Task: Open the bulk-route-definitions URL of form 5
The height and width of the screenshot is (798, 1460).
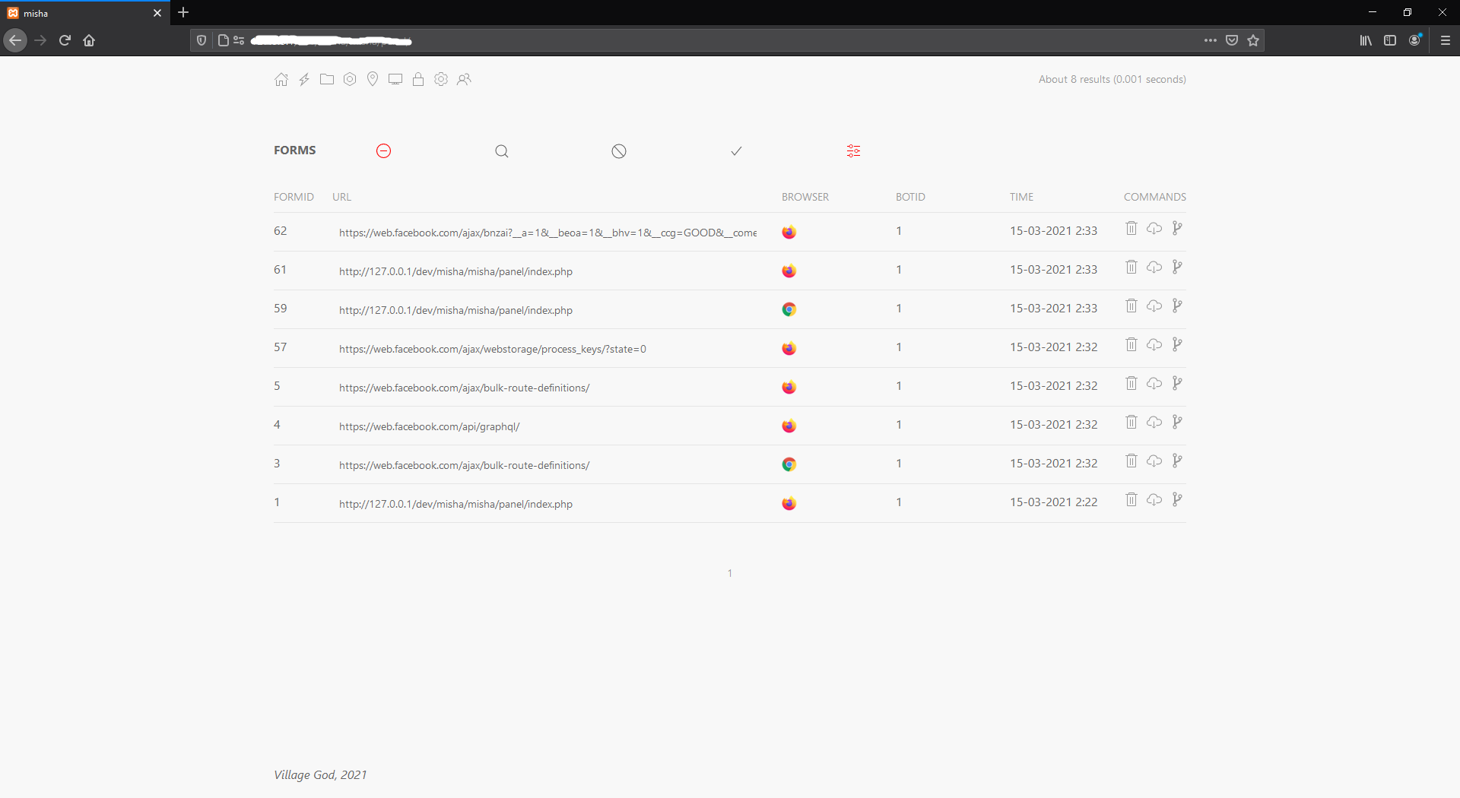Action: tap(465, 388)
